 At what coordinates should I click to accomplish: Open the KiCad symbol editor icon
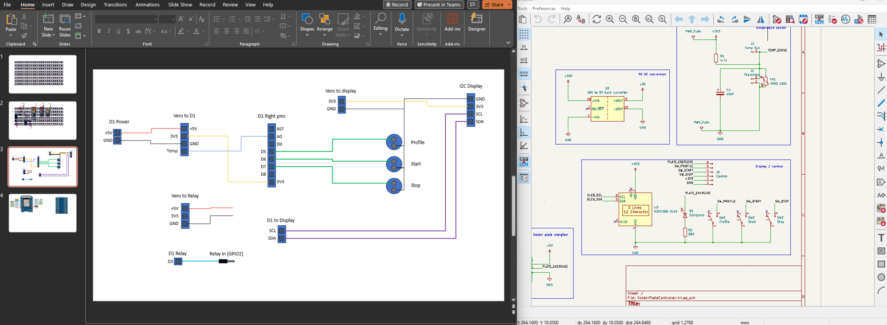[x=777, y=19]
